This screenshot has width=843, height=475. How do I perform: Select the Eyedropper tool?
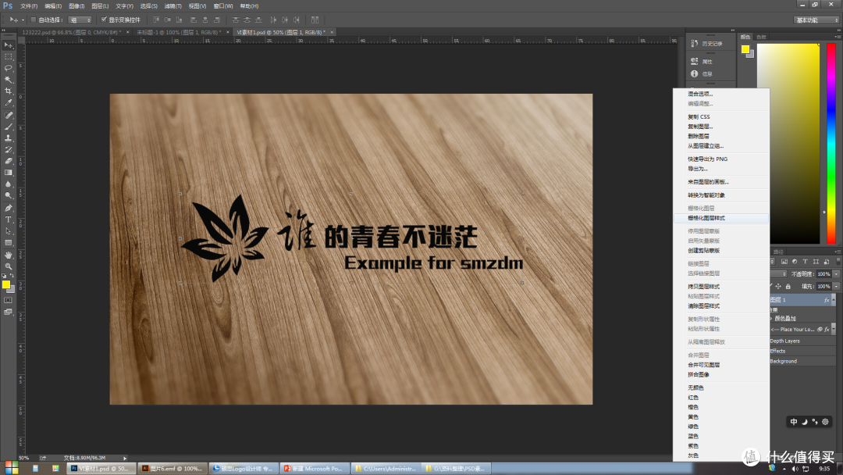8,102
